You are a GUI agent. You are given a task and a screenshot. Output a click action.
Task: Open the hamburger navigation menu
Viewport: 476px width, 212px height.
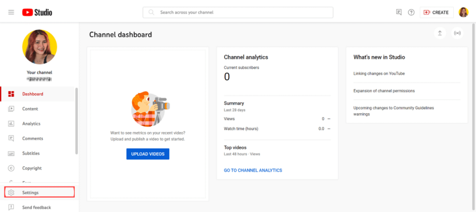[11, 13]
